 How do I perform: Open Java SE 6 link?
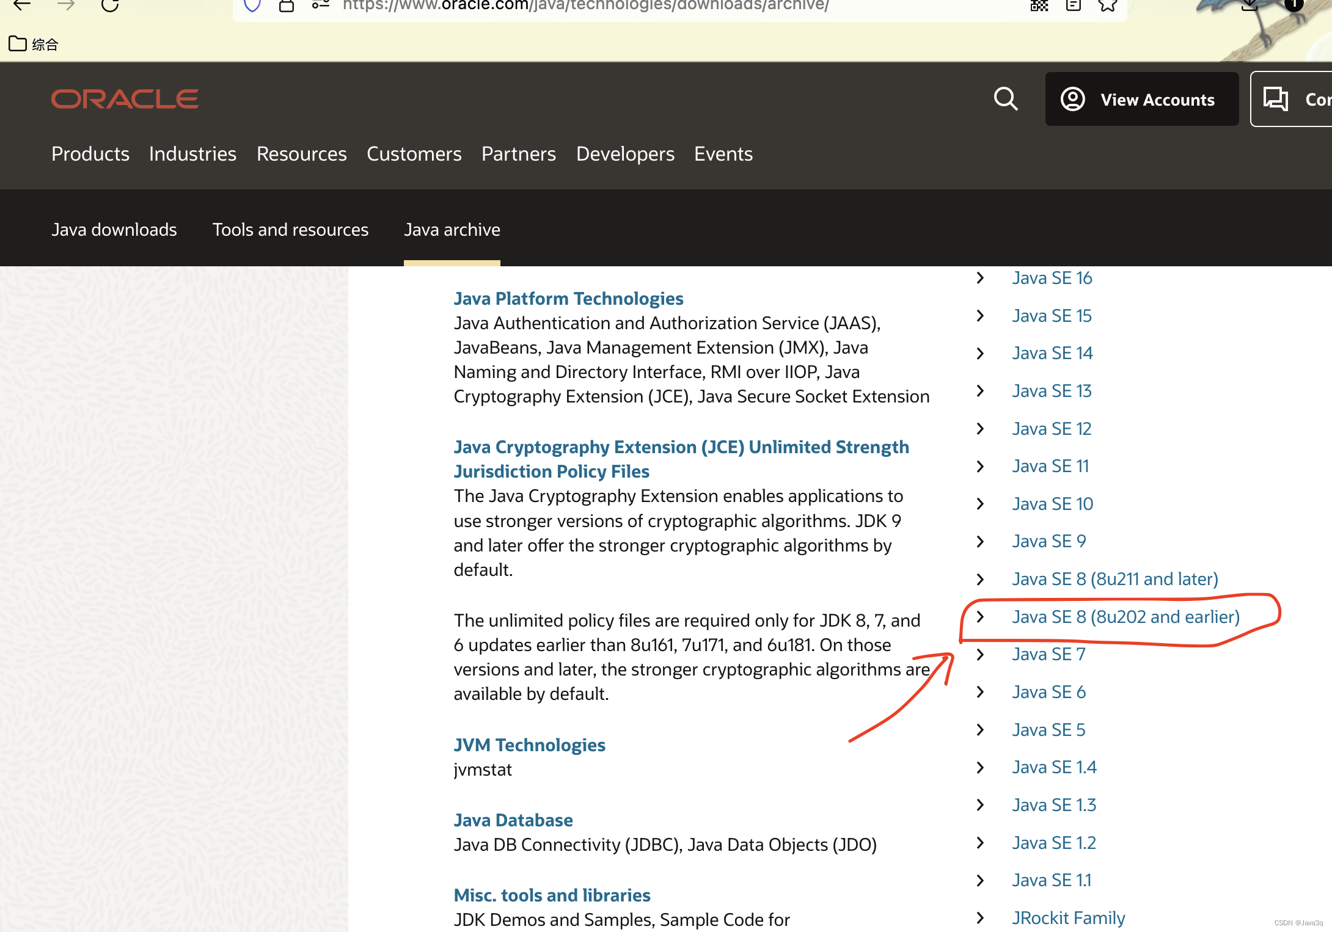(x=1048, y=692)
